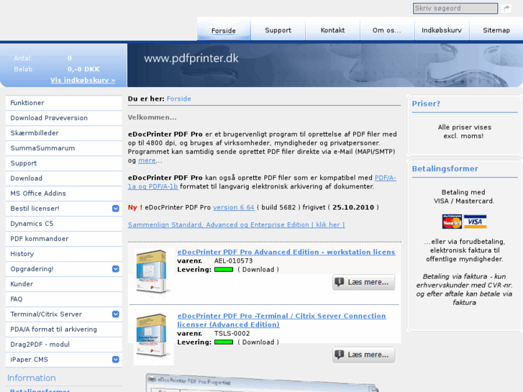Click the Vis indkøbskurv link
The image size is (523, 392).
pyautogui.click(x=83, y=80)
